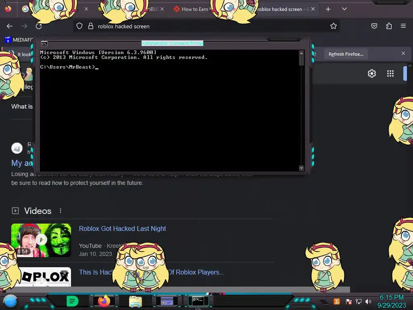This screenshot has height=310, width=413.
Task: Open the Firefox extensions icon
Action: tap(389, 26)
